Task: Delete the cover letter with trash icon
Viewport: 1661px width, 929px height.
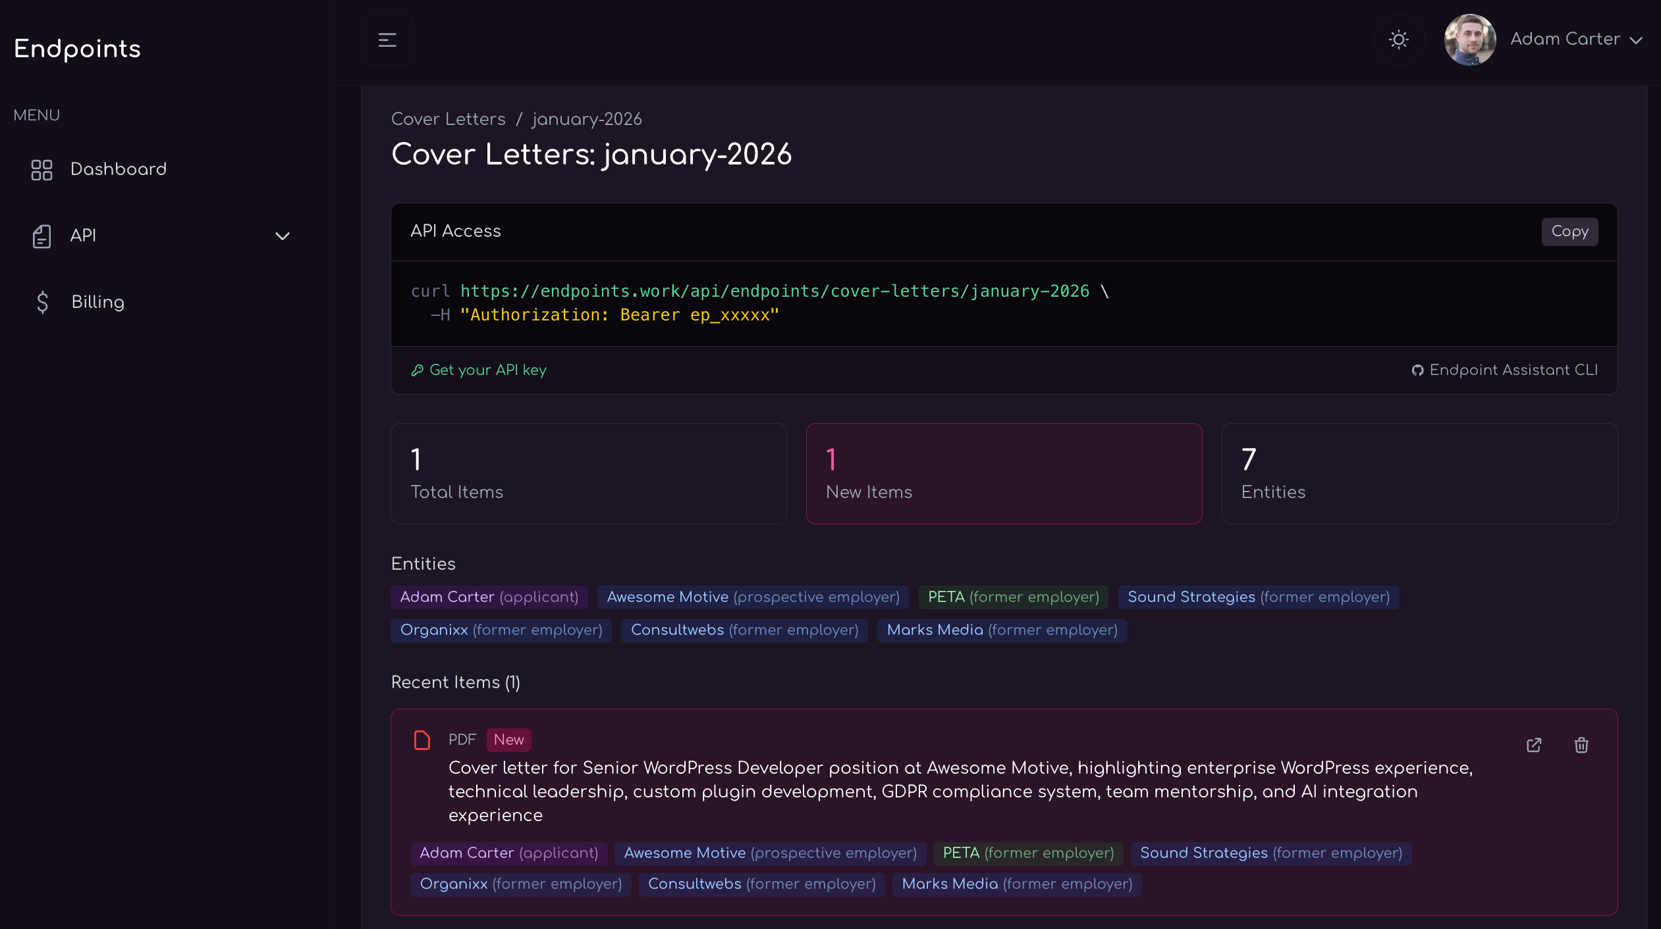Action: click(1581, 745)
